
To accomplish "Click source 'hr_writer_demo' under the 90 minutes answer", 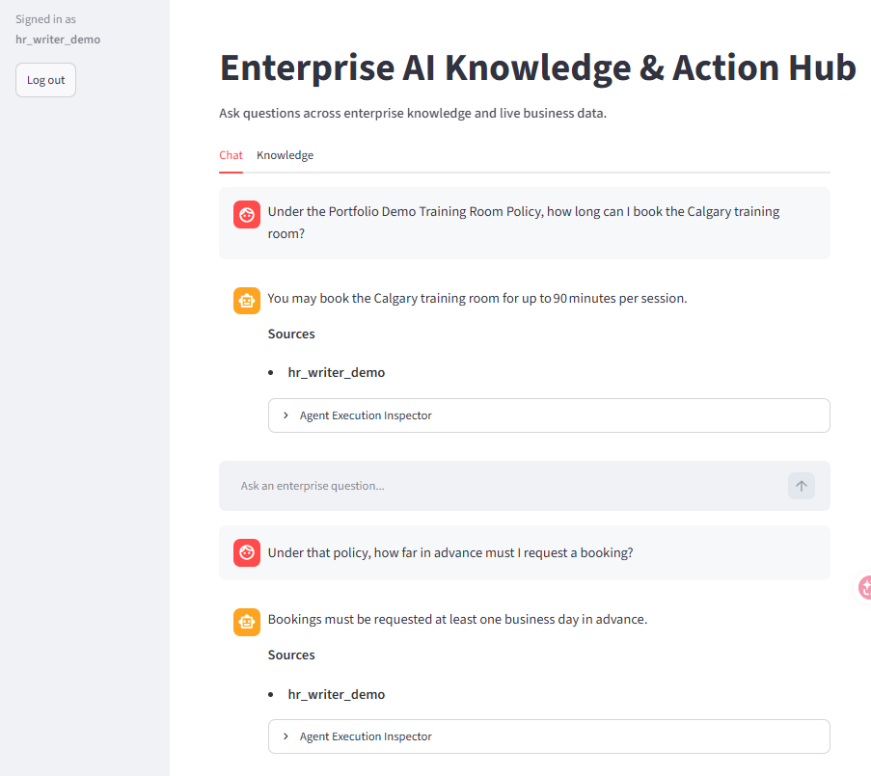I will [x=336, y=372].
